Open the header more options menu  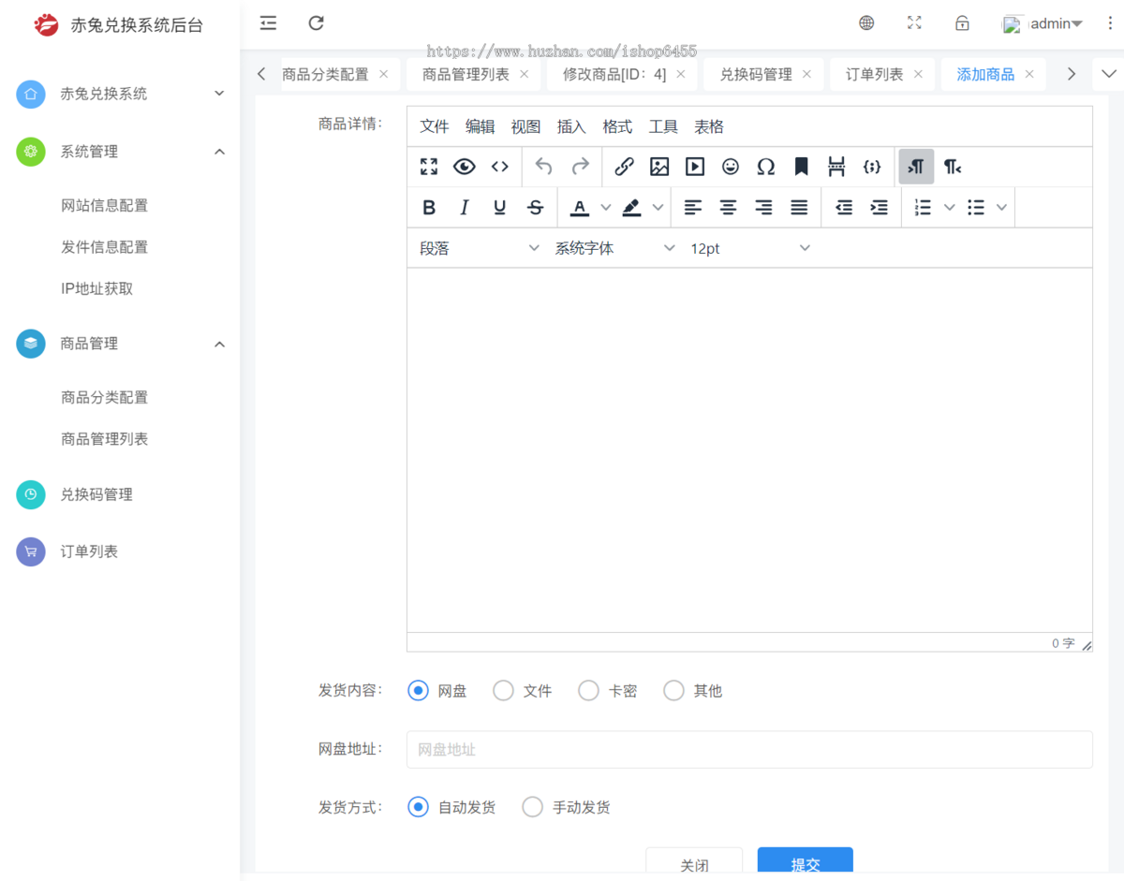click(x=1110, y=23)
